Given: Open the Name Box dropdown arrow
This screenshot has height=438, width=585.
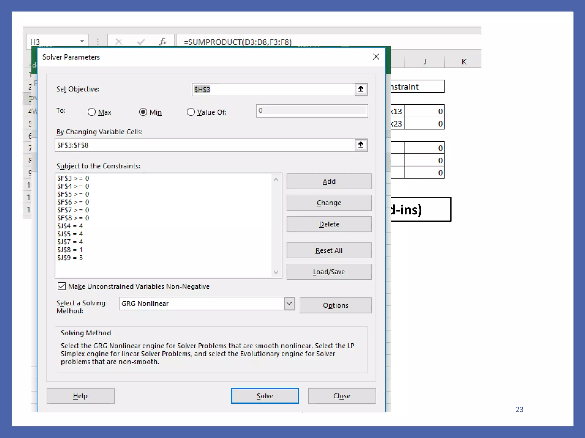Looking at the screenshot, I should (x=82, y=42).
